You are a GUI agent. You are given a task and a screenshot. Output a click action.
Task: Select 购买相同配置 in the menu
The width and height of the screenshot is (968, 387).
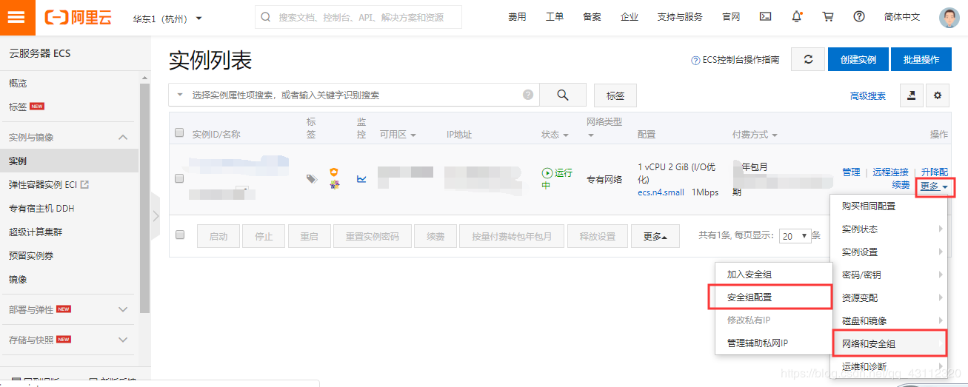tap(888, 206)
